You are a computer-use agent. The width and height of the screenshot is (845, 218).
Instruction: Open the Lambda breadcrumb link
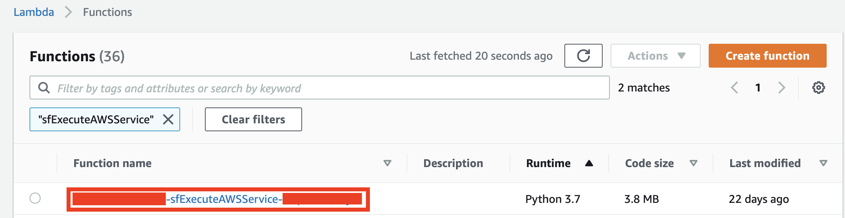click(x=34, y=12)
